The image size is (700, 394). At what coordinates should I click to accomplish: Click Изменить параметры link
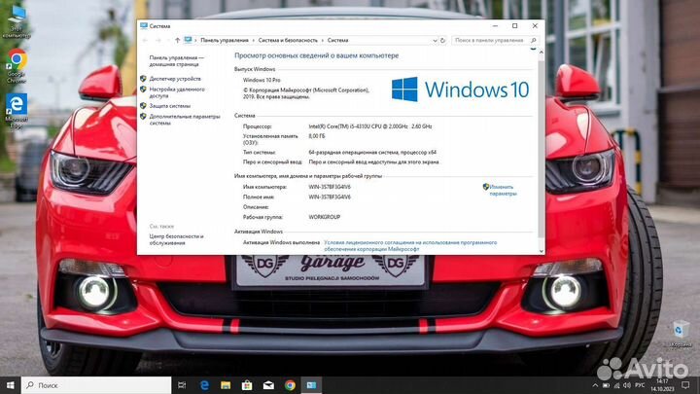pos(503,191)
